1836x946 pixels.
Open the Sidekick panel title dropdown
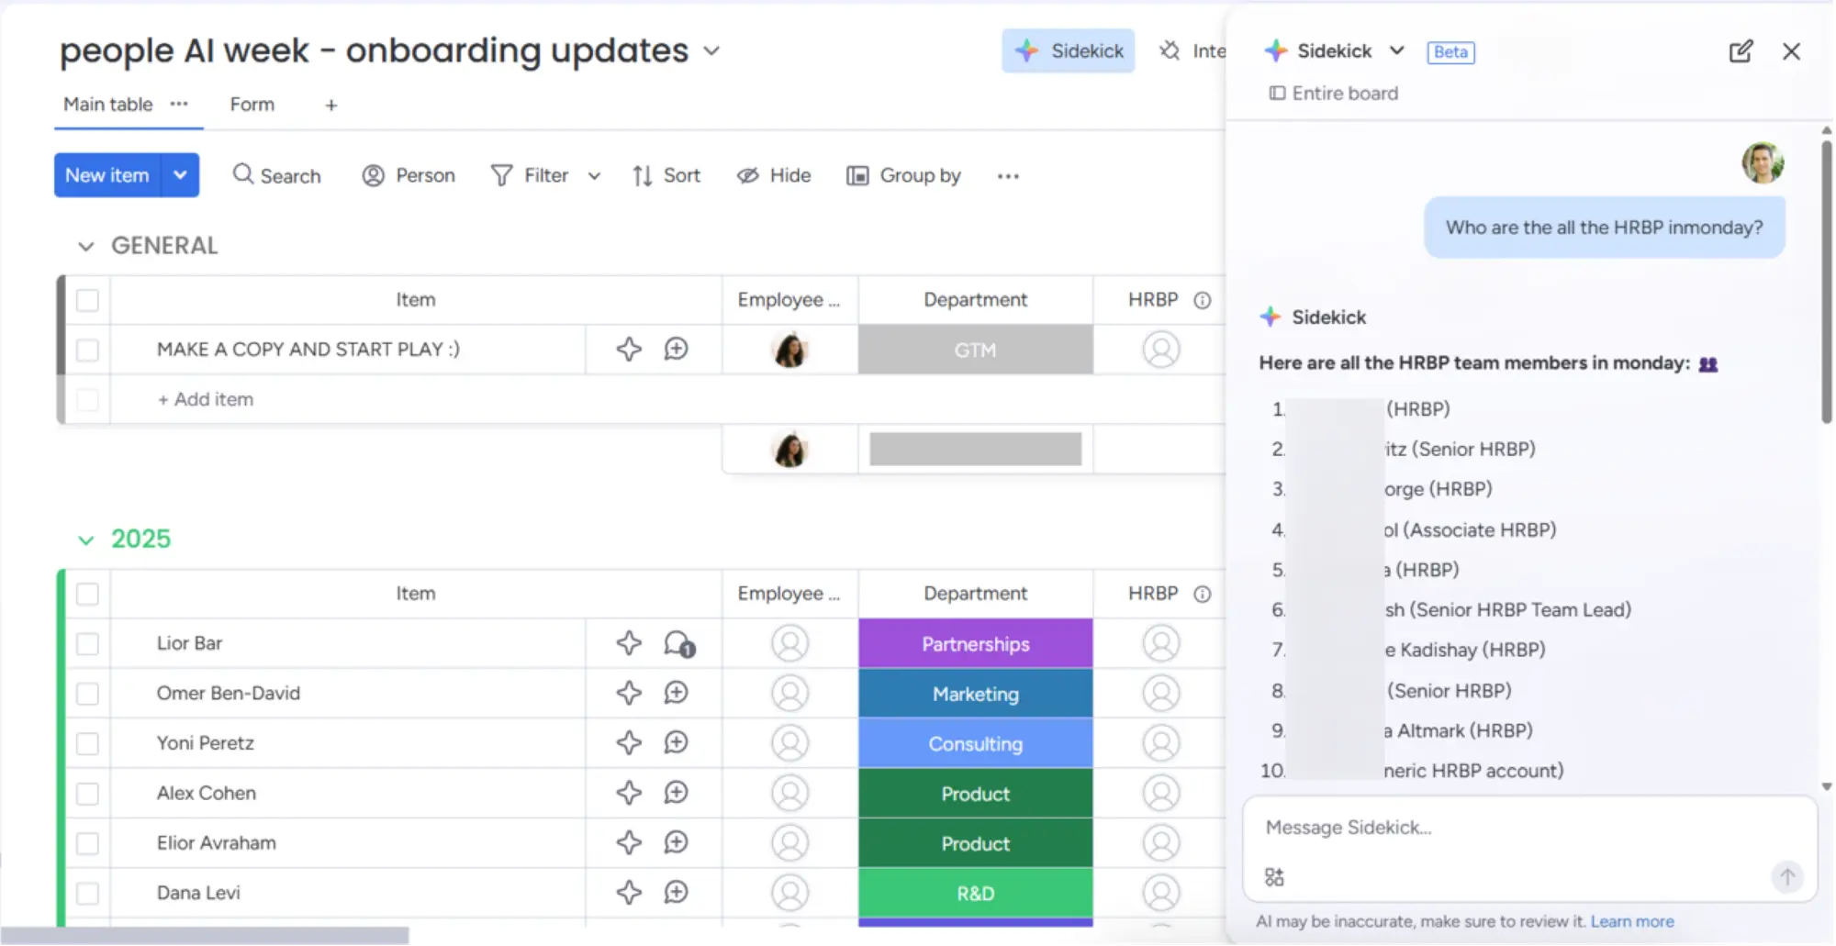[x=1396, y=51]
